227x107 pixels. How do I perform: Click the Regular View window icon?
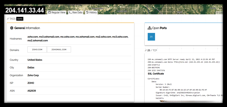[x=49, y=12]
